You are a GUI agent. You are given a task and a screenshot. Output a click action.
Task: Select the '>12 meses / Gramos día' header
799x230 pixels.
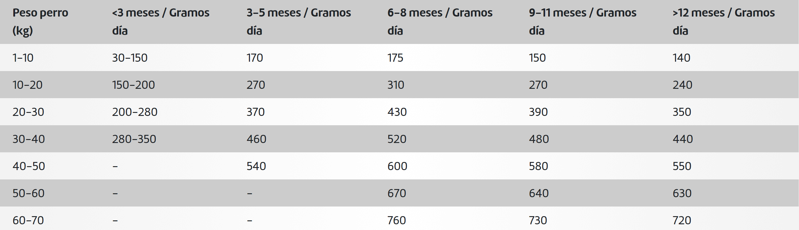pos(724,22)
